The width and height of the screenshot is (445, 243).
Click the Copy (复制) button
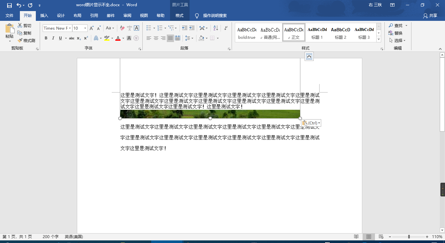[x=25, y=33]
